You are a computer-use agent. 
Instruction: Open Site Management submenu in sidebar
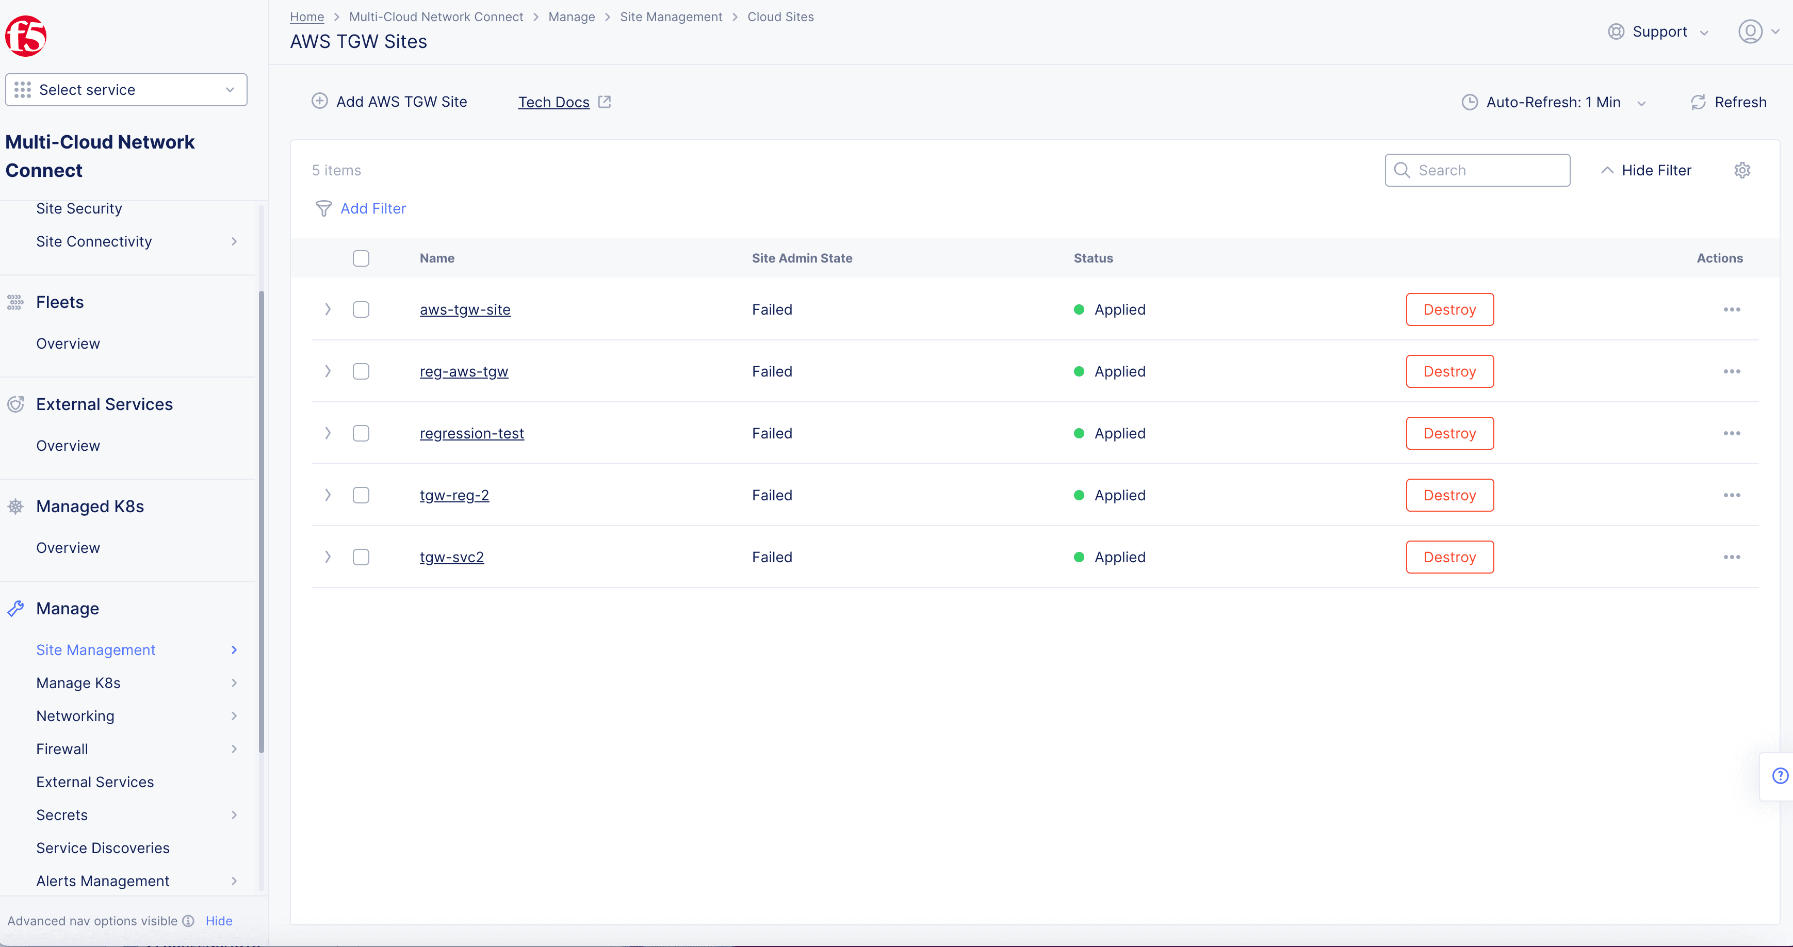(136, 650)
